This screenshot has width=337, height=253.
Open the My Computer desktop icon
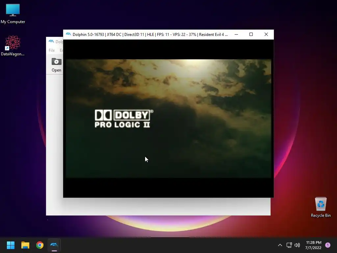pos(13,14)
